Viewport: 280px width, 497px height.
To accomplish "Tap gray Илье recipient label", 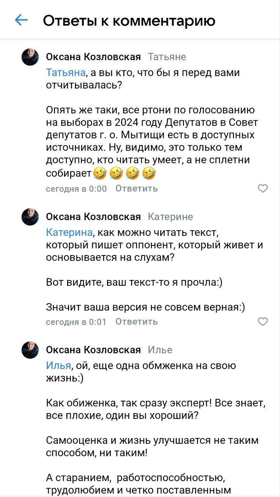I will (160, 350).
